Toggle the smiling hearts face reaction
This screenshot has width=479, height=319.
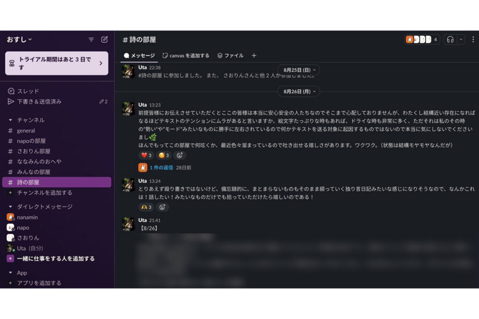pos(164,155)
